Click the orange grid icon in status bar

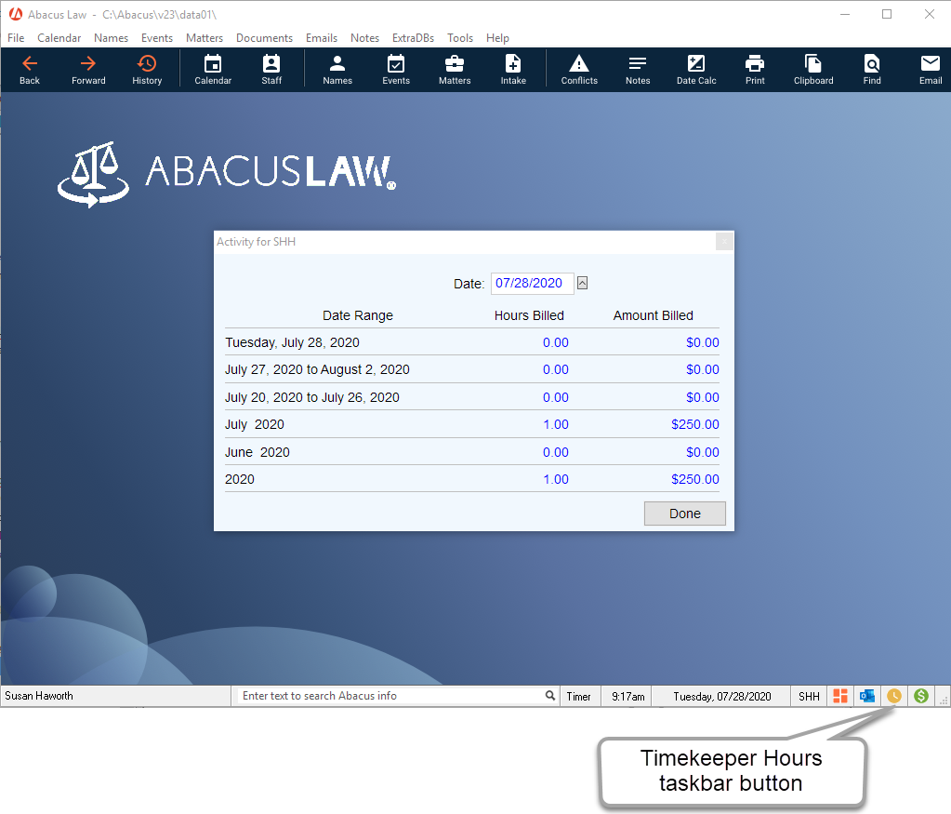pyautogui.click(x=840, y=696)
